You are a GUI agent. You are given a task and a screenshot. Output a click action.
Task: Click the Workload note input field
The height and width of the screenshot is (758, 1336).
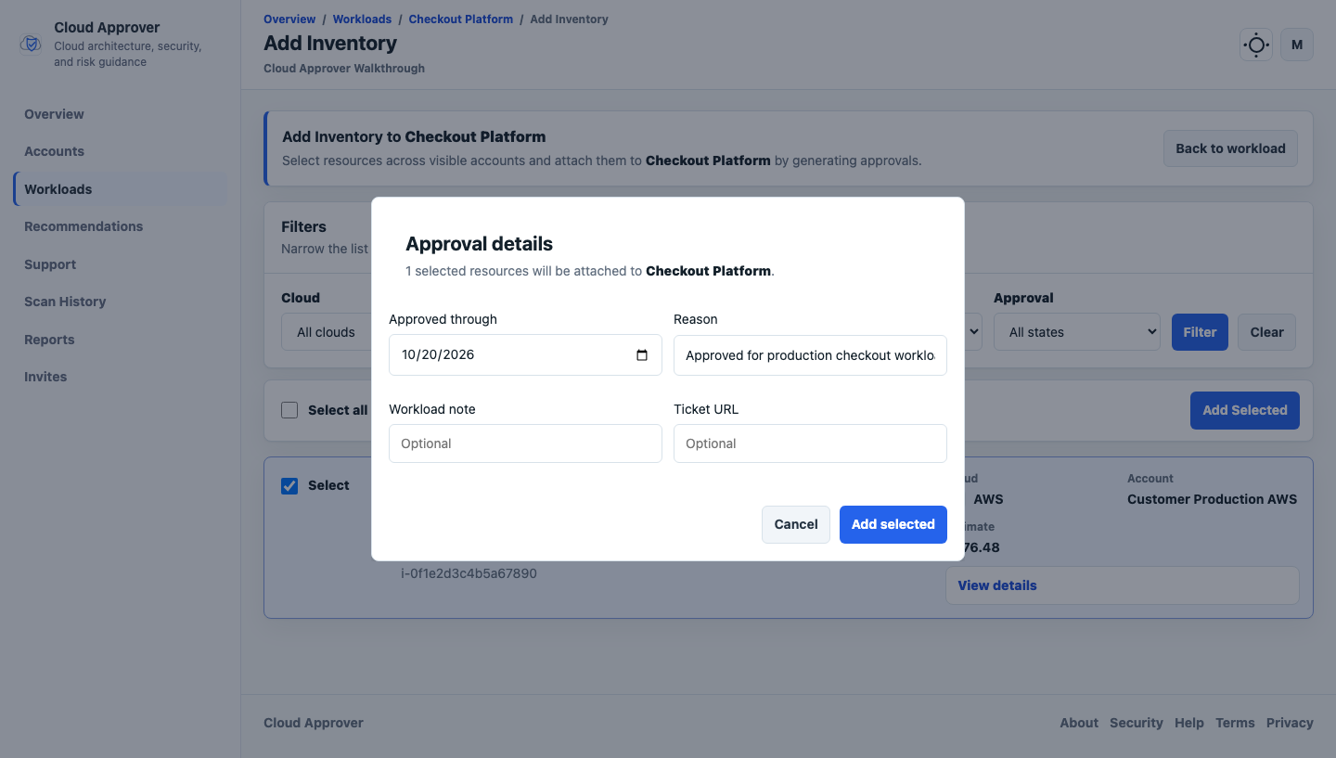click(x=525, y=443)
